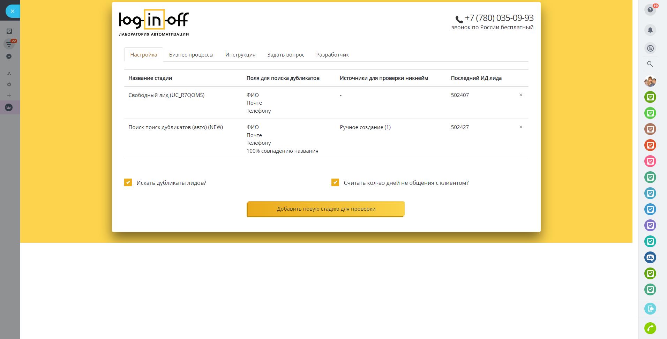Click lead ID 502427
Image resolution: width=667 pixels, height=339 pixels.
point(460,127)
